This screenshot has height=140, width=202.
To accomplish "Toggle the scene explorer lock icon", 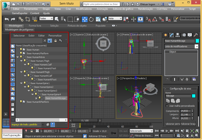I will pyautogui.click(x=56, y=41).
